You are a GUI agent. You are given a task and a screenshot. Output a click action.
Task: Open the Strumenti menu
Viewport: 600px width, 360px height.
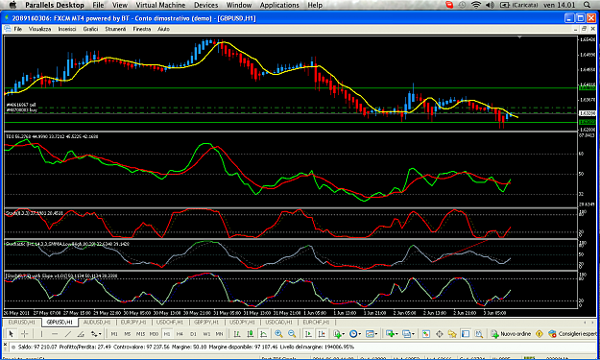115,29
